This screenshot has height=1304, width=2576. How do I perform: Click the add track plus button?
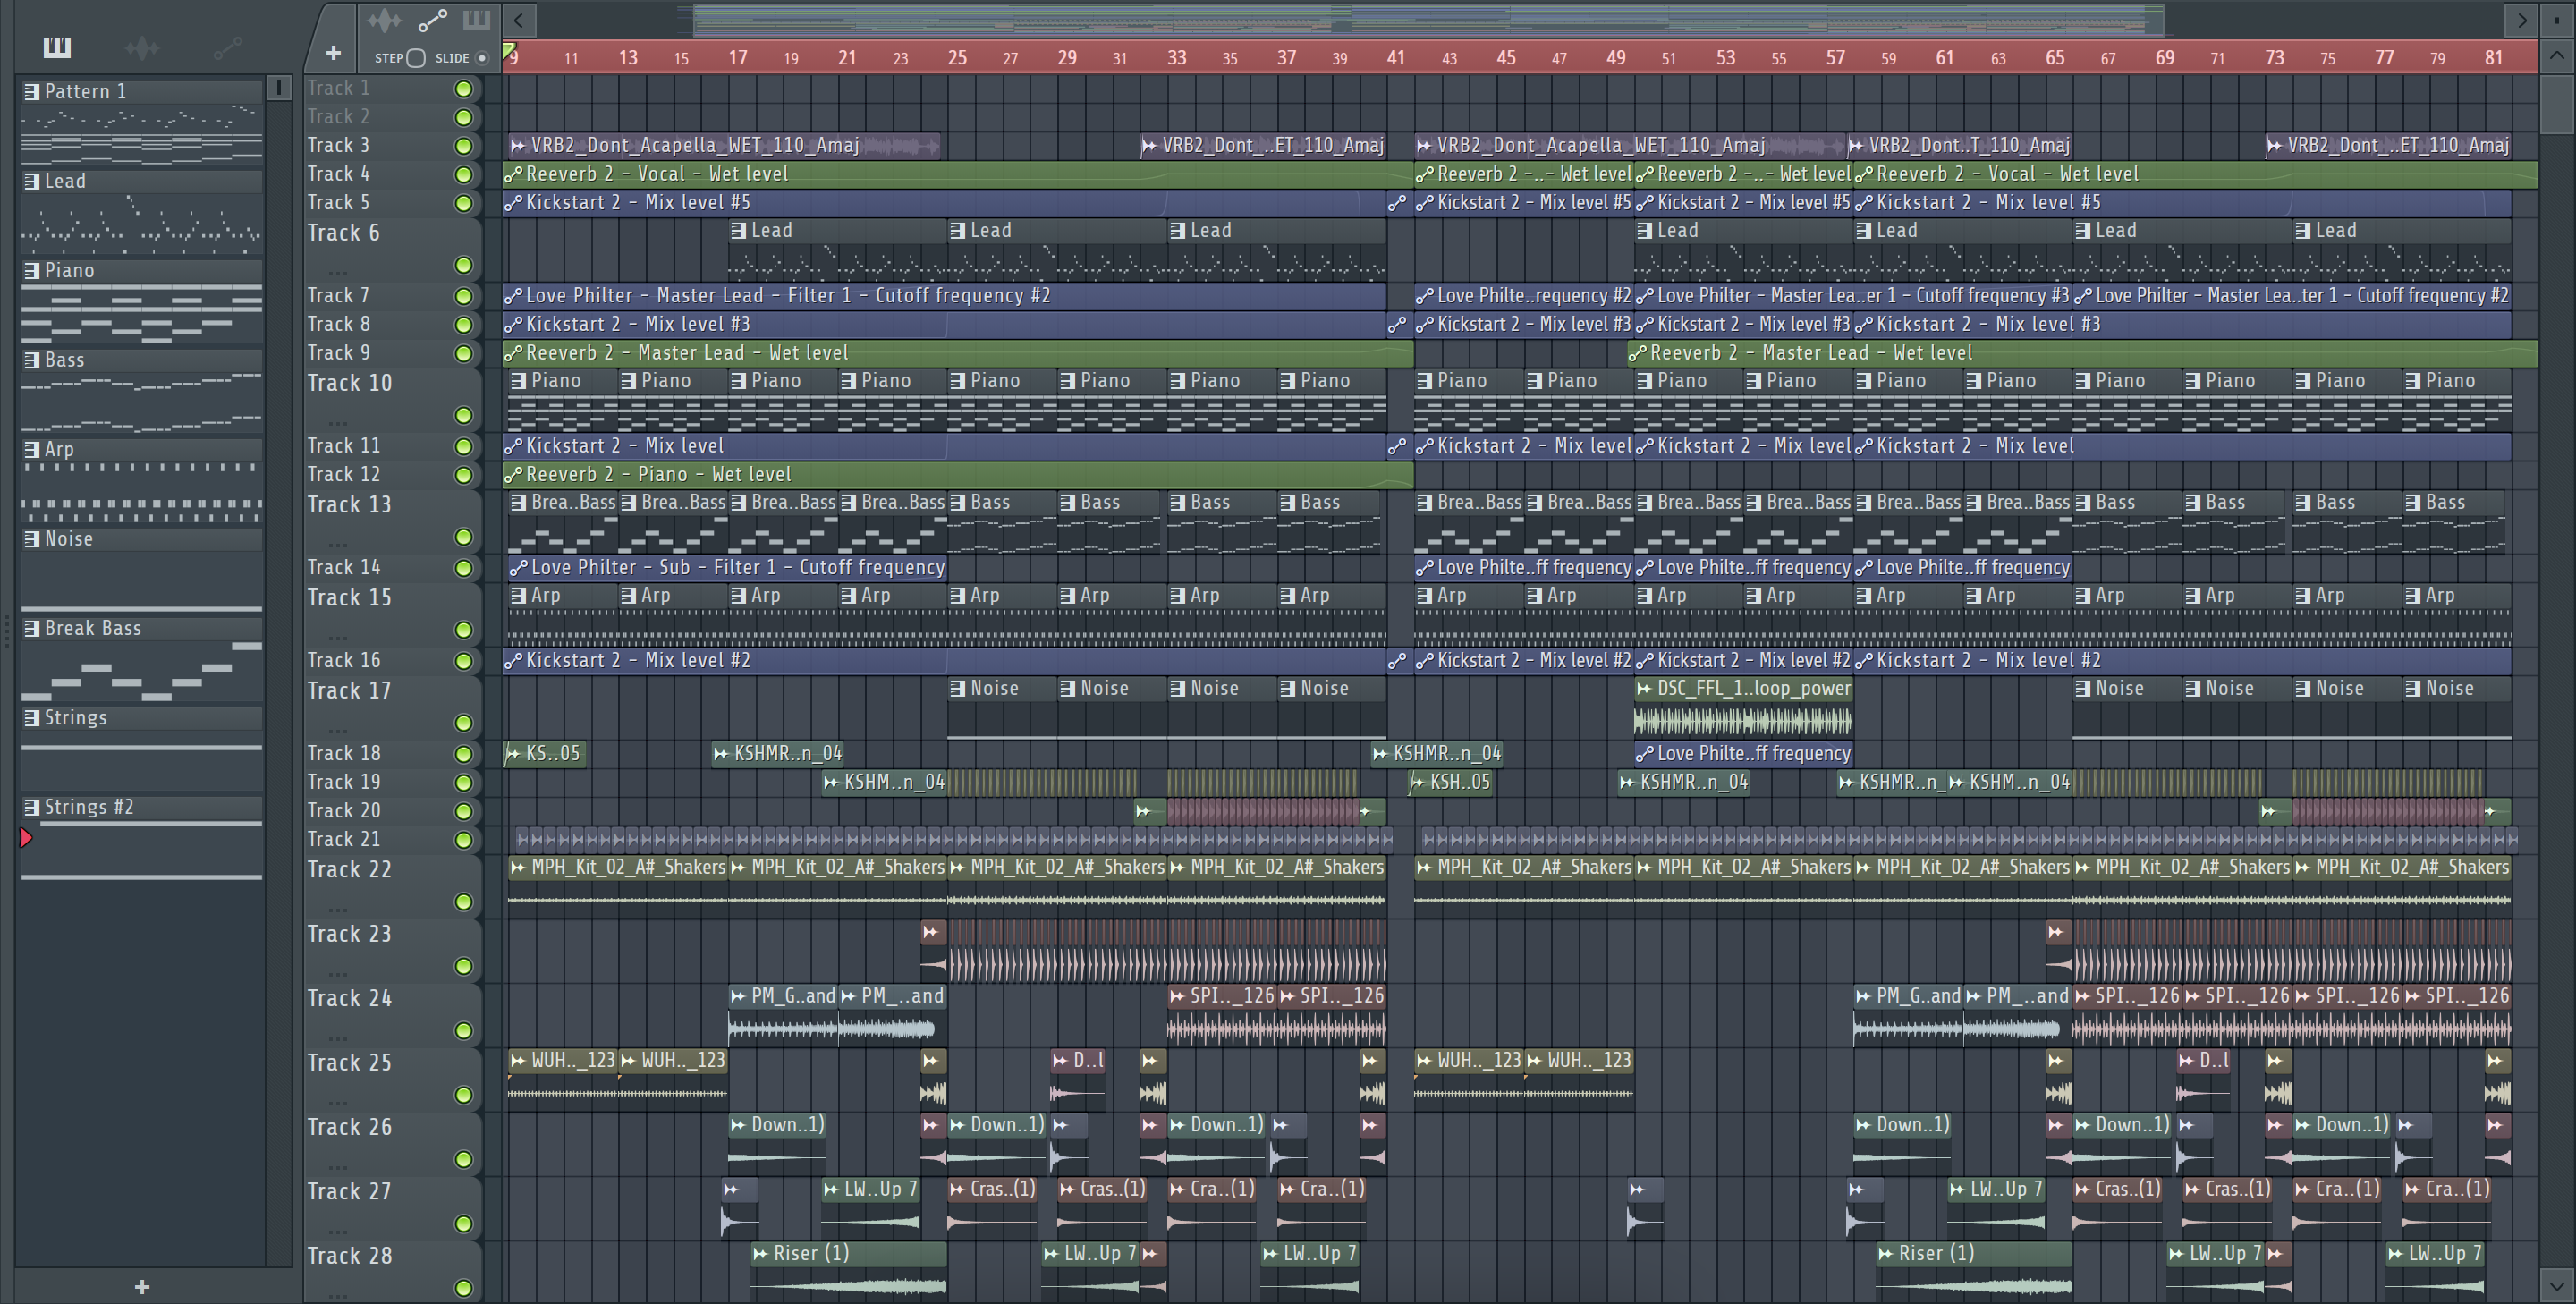click(x=333, y=52)
